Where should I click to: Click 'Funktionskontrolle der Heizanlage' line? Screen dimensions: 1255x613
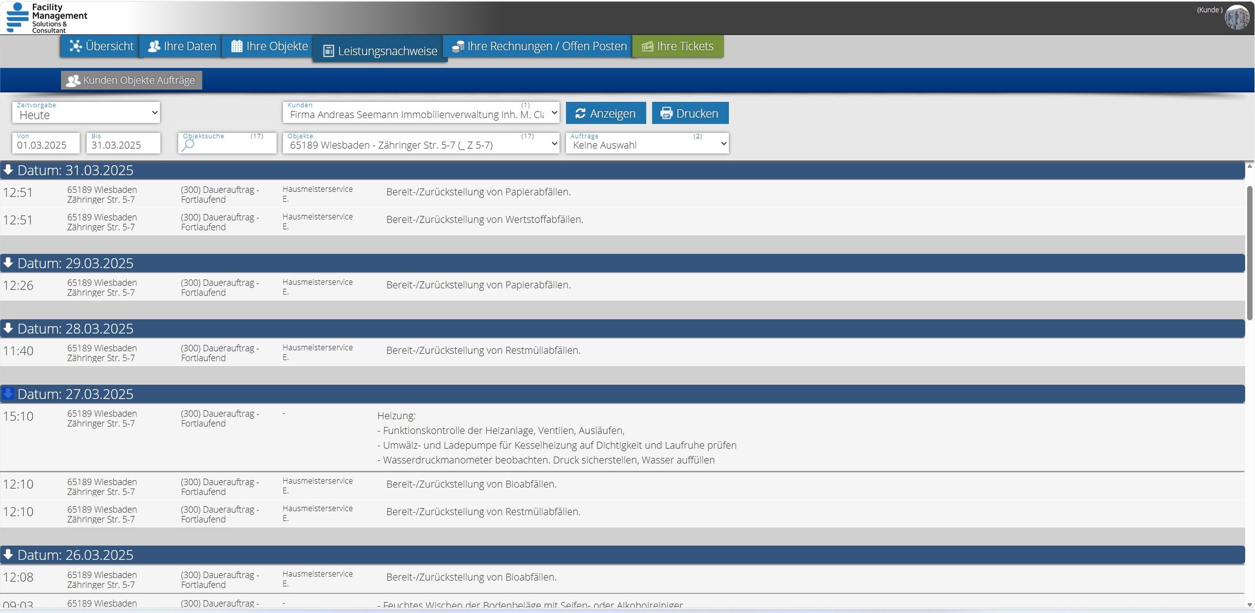point(501,431)
